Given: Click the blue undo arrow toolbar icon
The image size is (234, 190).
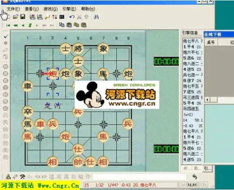Looking at the screenshot, I should pos(72,17).
